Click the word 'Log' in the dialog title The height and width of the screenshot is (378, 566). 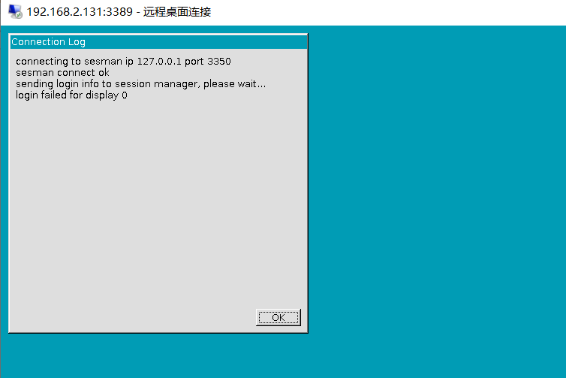pyautogui.click(x=77, y=42)
